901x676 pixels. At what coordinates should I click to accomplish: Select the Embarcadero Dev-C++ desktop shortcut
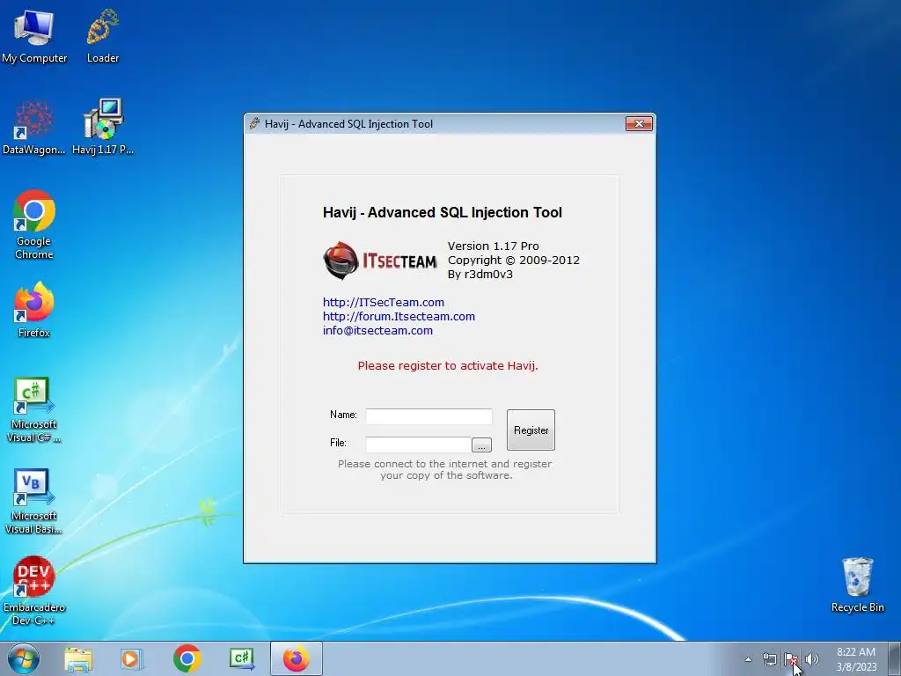point(34,591)
